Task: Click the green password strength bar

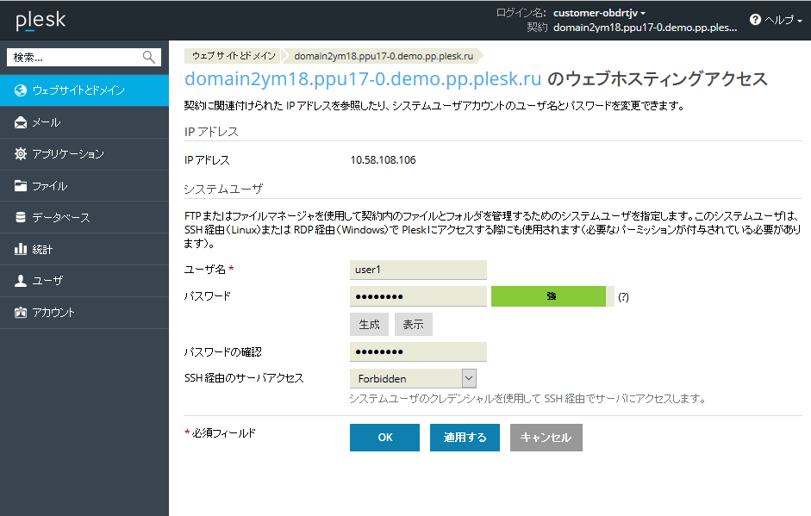Action: click(x=549, y=296)
